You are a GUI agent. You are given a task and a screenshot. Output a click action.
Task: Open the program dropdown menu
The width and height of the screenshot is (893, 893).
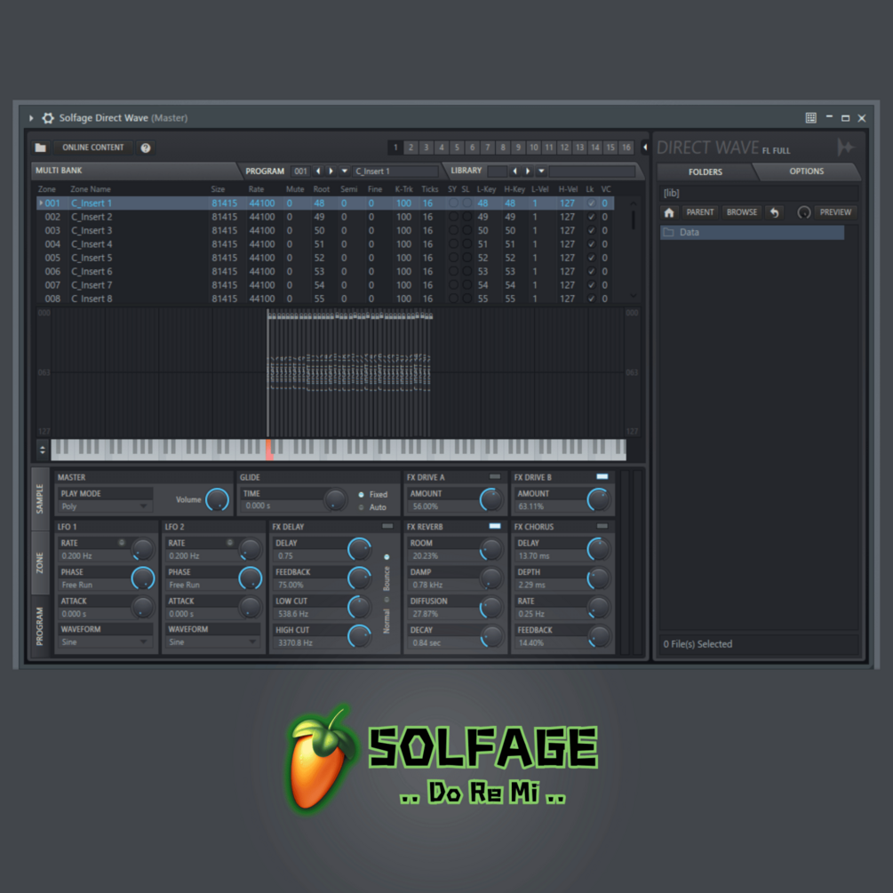(344, 171)
